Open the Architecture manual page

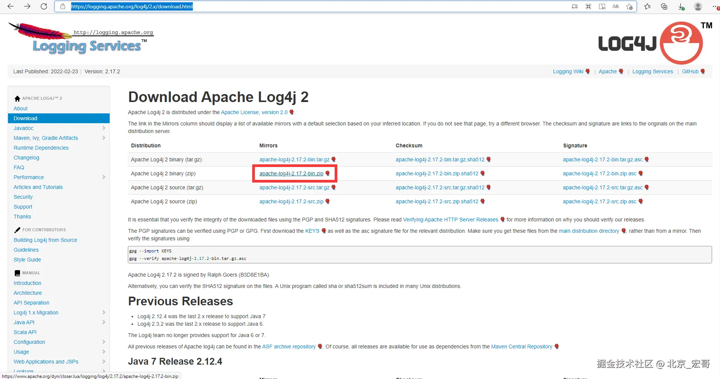[28, 293]
